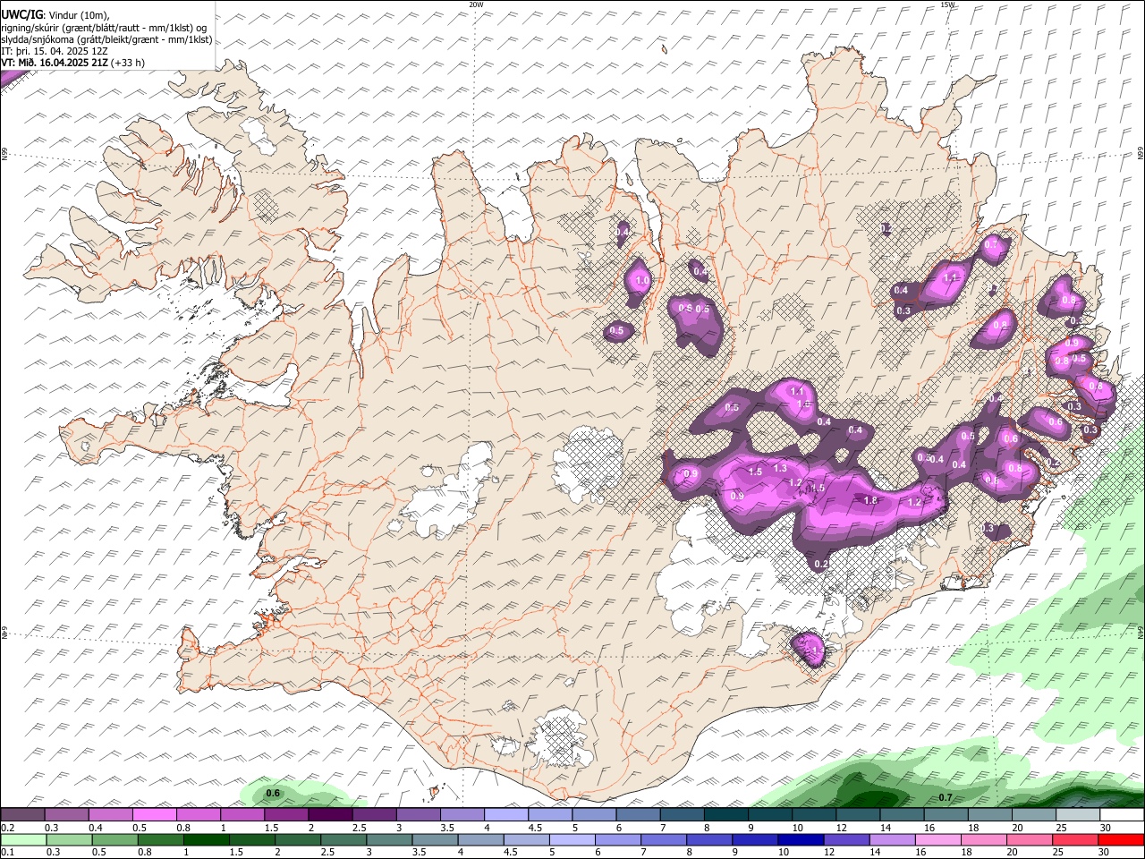1145x859 pixels.
Task: Click the lower legend swatch labelled 14
Action: coord(893,839)
